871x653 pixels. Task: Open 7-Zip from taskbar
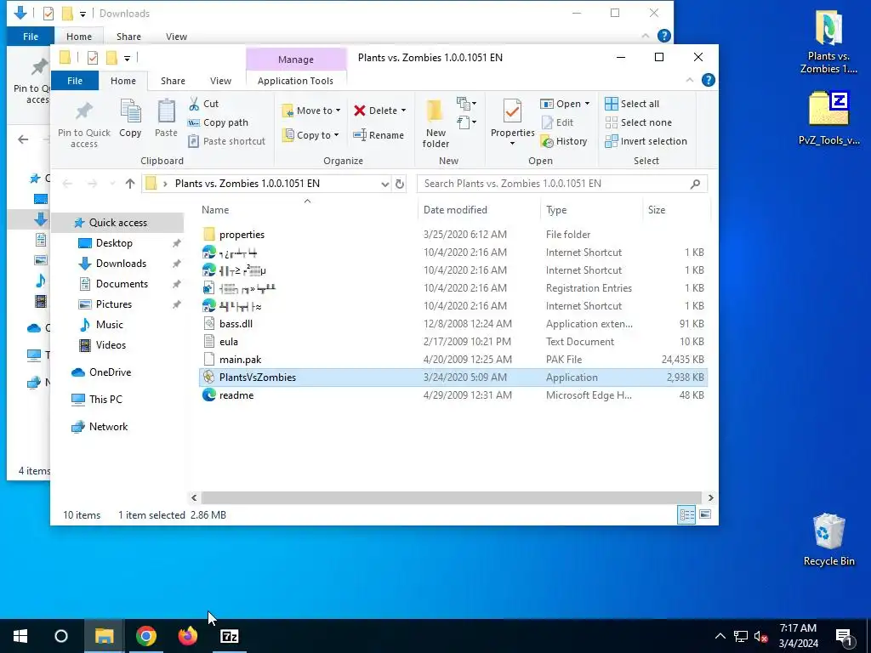[230, 636]
